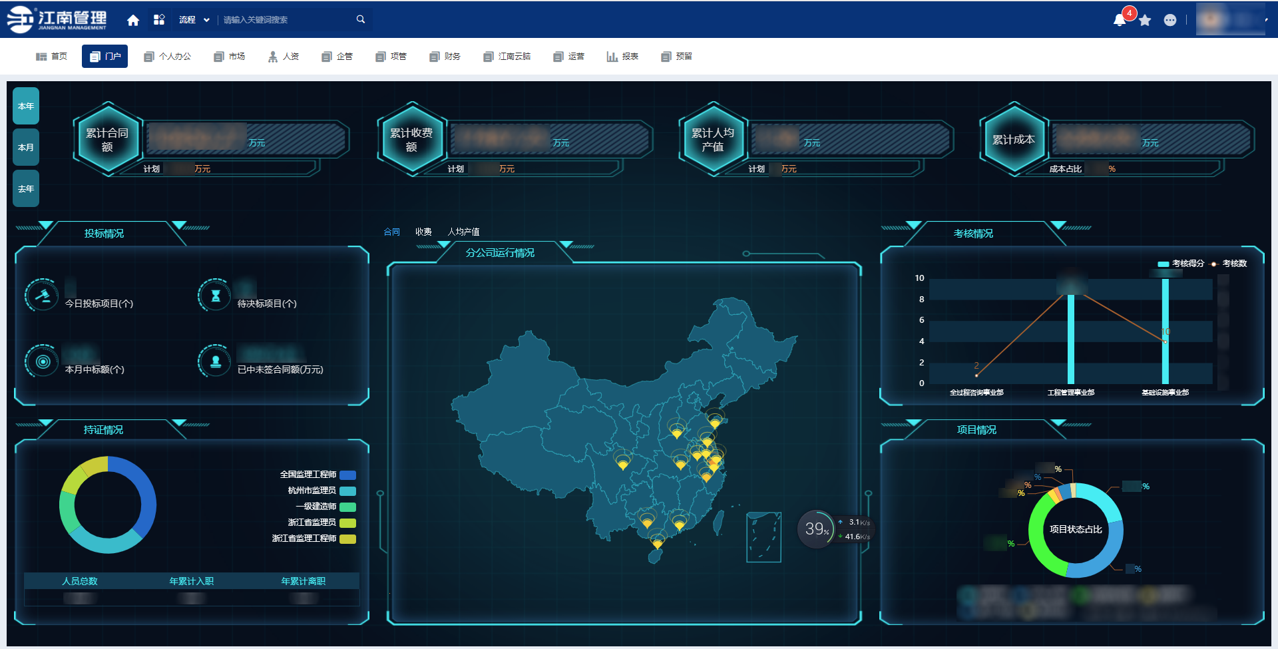The height and width of the screenshot is (649, 1278).
Task: Click 杭州市监理员 color swatch
Action: 347,491
